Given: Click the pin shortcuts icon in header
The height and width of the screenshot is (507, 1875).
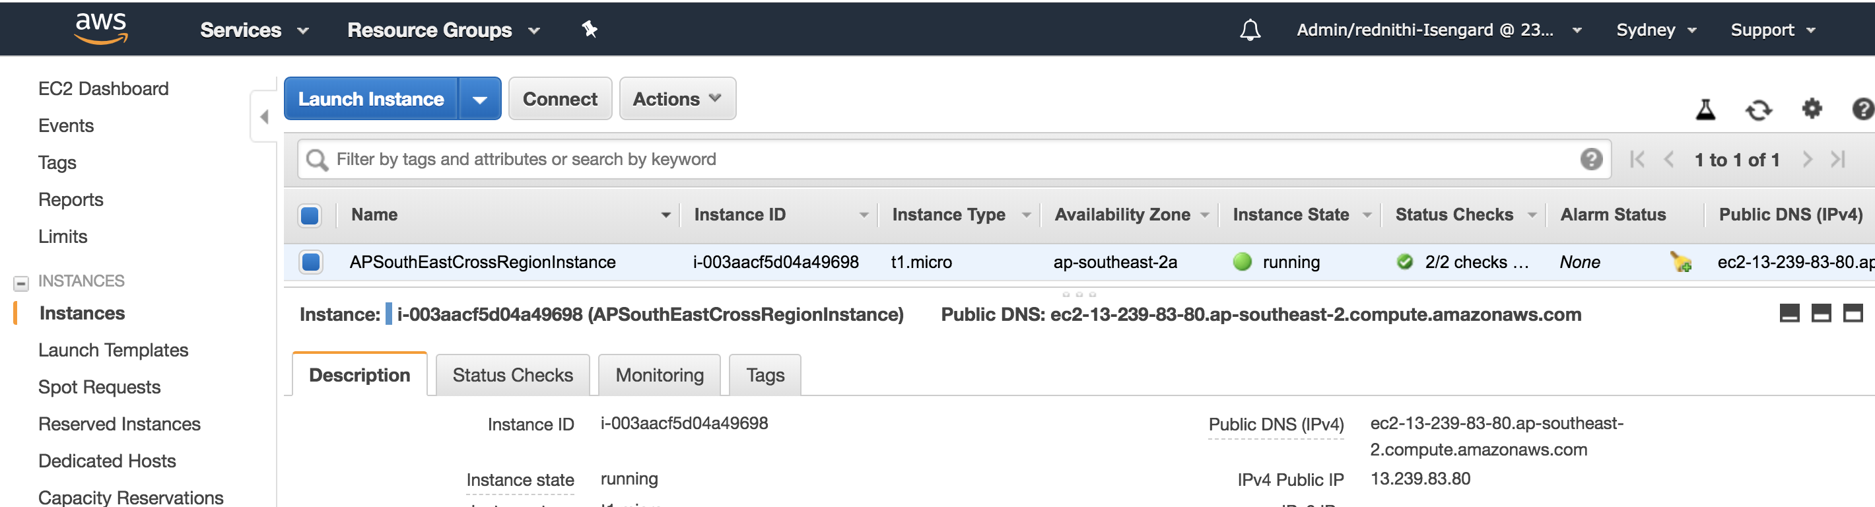Looking at the screenshot, I should point(590,29).
